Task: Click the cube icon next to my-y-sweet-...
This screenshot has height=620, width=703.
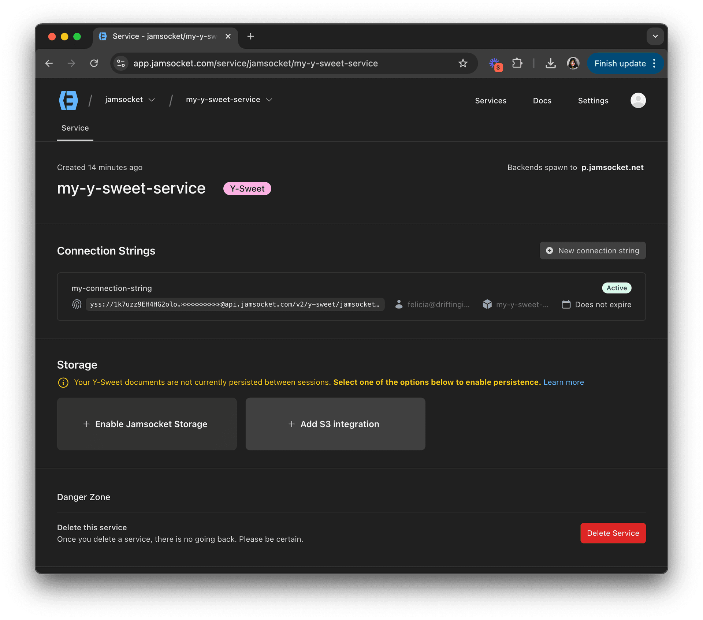Action: 487,304
